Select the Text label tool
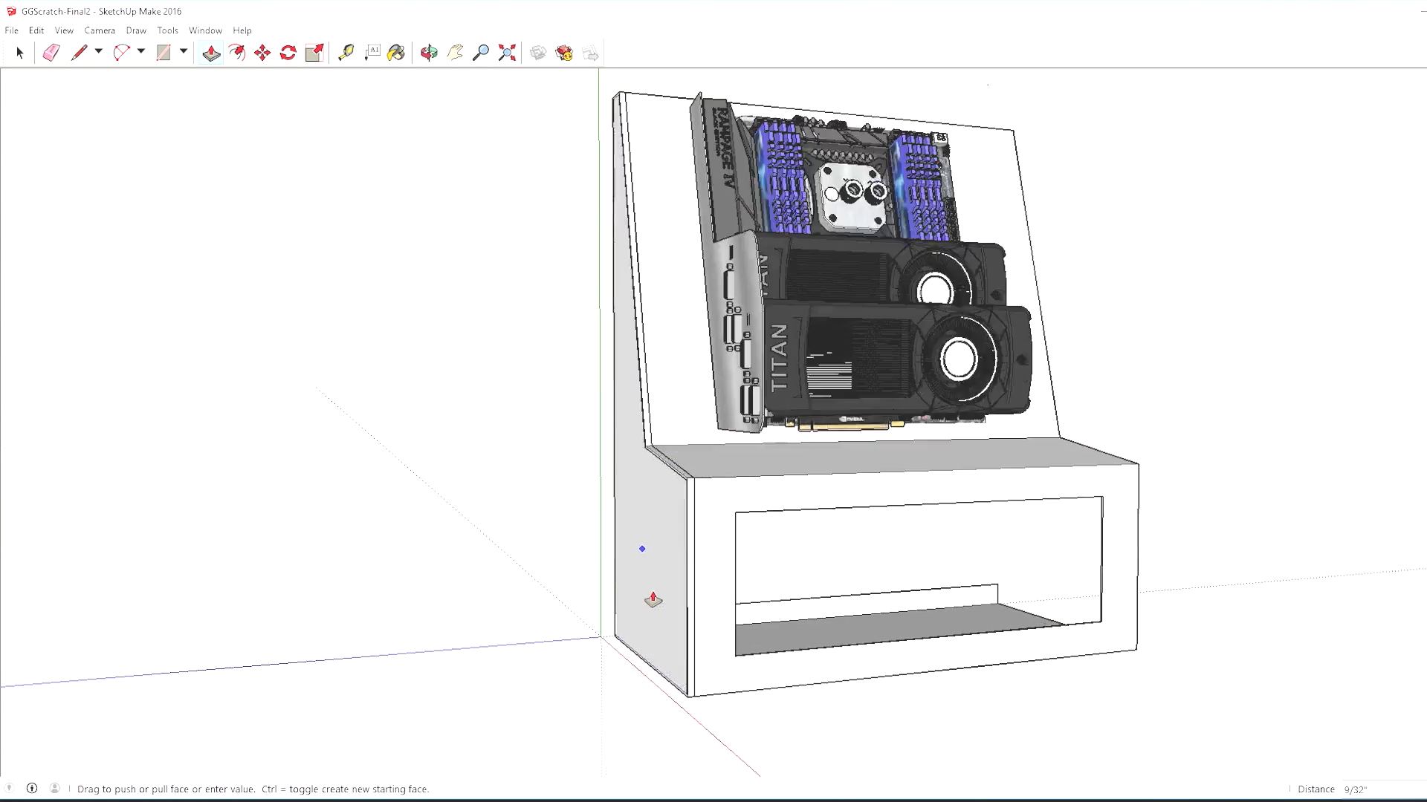The image size is (1427, 802). [372, 53]
